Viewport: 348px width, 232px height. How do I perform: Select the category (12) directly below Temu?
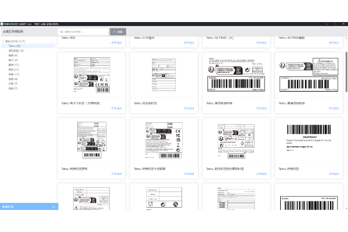16,51
